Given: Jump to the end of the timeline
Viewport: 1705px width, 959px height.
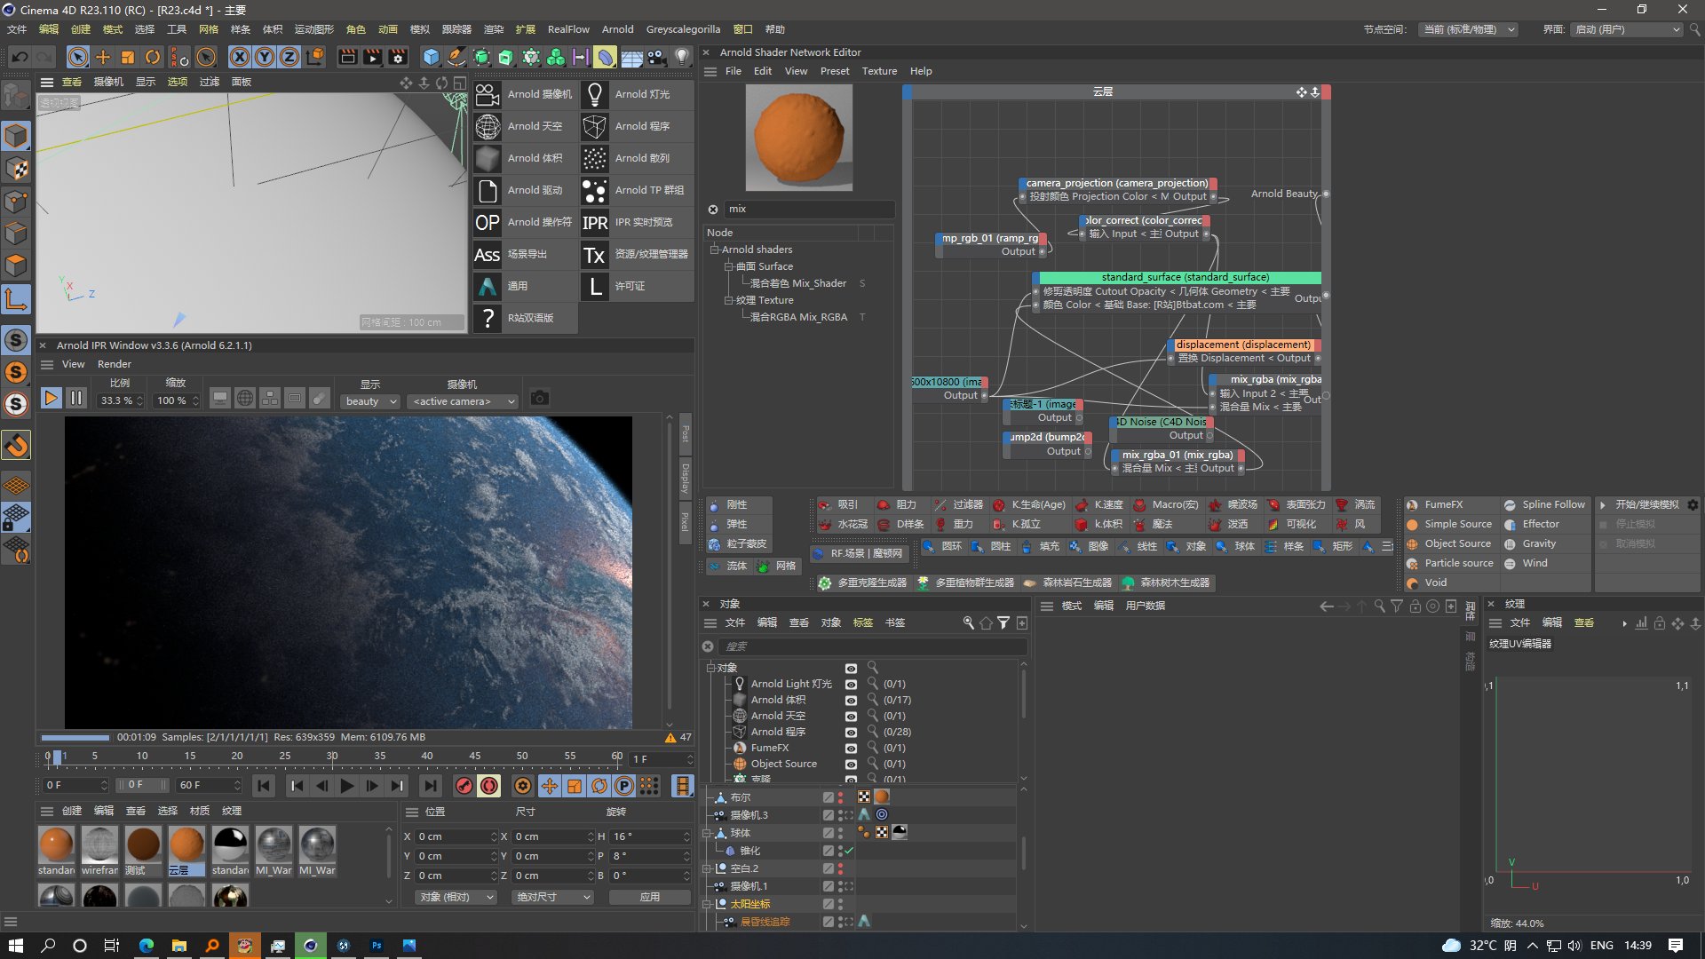Looking at the screenshot, I should (x=430, y=786).
